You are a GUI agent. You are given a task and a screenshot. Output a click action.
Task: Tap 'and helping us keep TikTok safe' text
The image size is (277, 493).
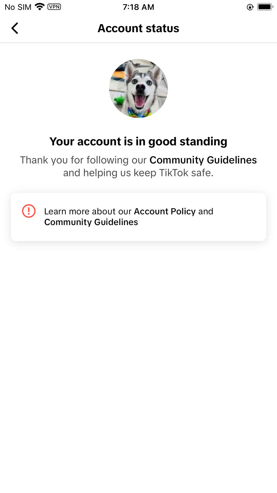[138, 173]
